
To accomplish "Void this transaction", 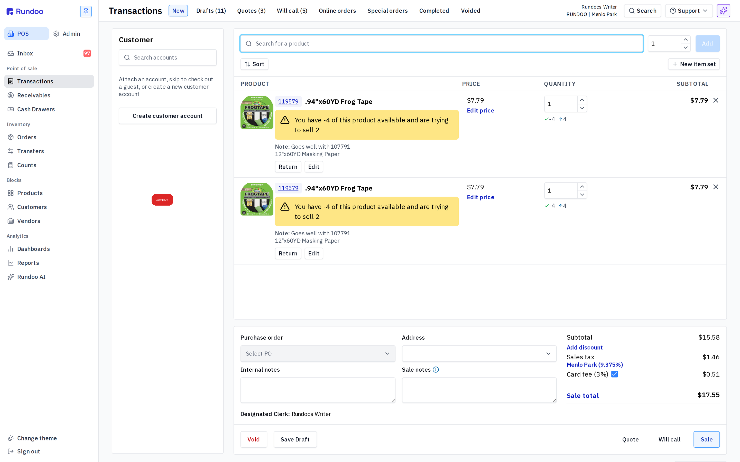I will click(x=254, y=439).
